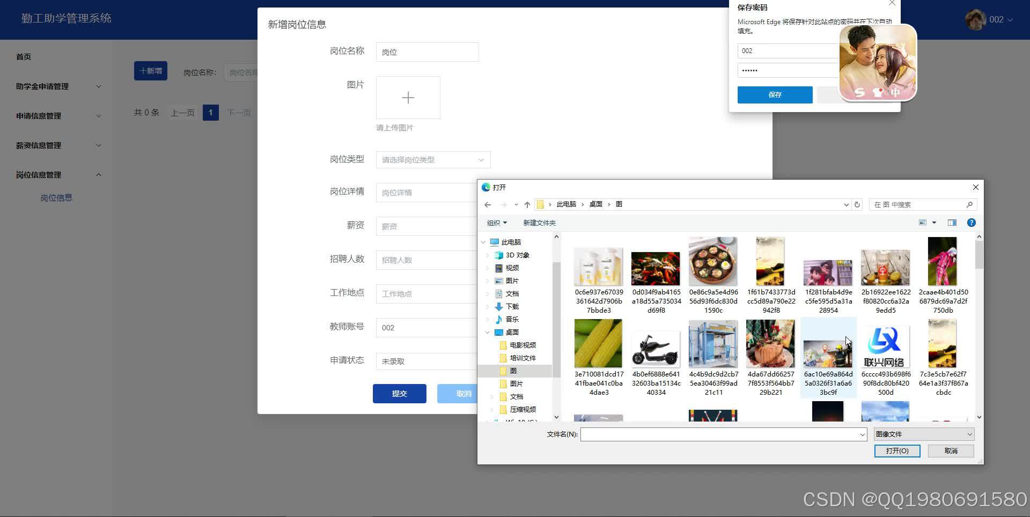This screenshot has height=517, width=1030.
Task: Select the corn image thumbnail
Action: point(598,343)
